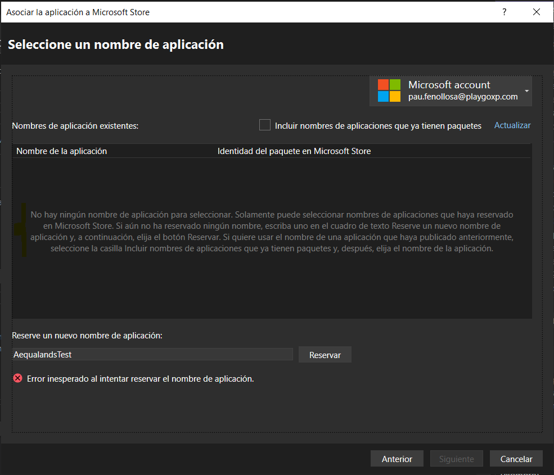Click the Reservar button
The width and height of the screenshot is (554, 475).
point(325,355)
